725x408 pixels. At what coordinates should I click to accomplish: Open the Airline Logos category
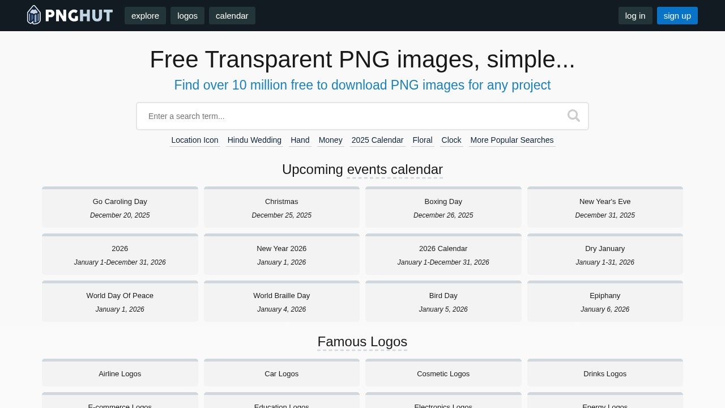point(120,373)
